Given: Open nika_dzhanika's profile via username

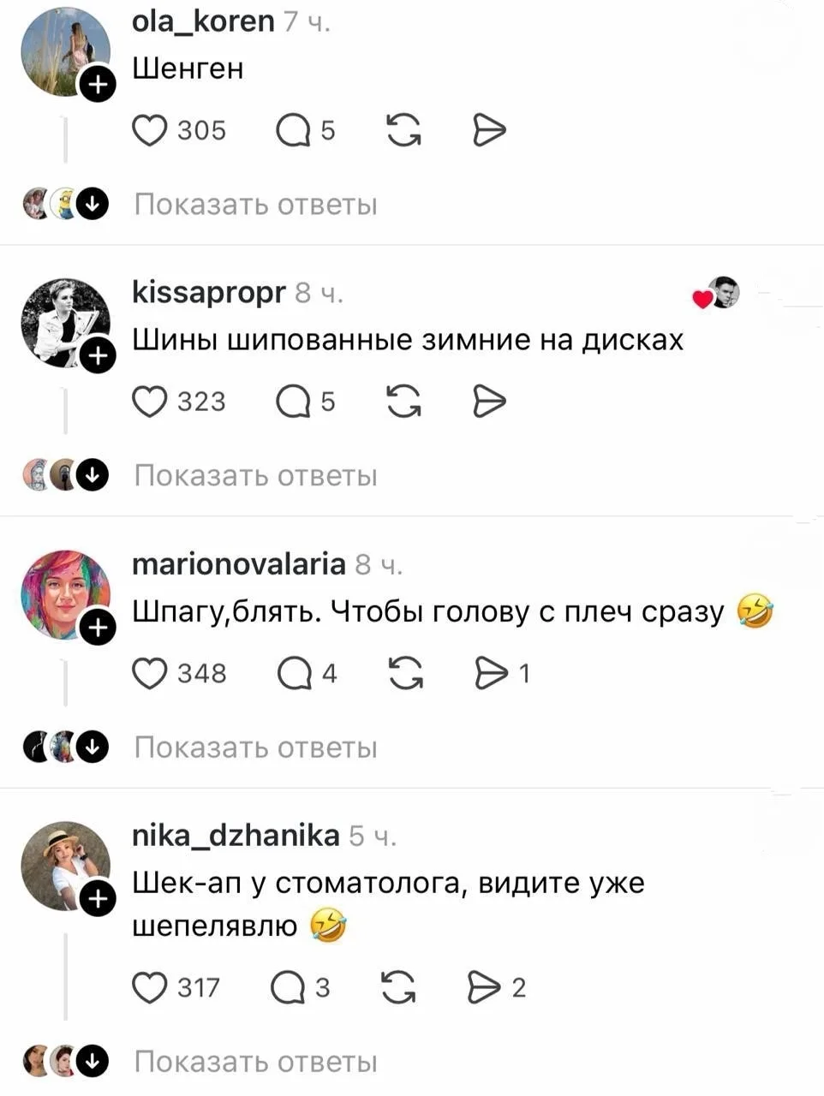Looking at the screenshot, I should (x=236, y=835).
